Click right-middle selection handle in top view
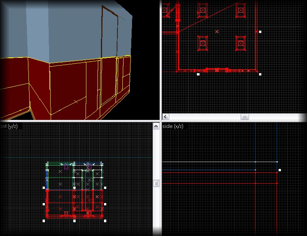307x236 pixels. coord(260,32)
